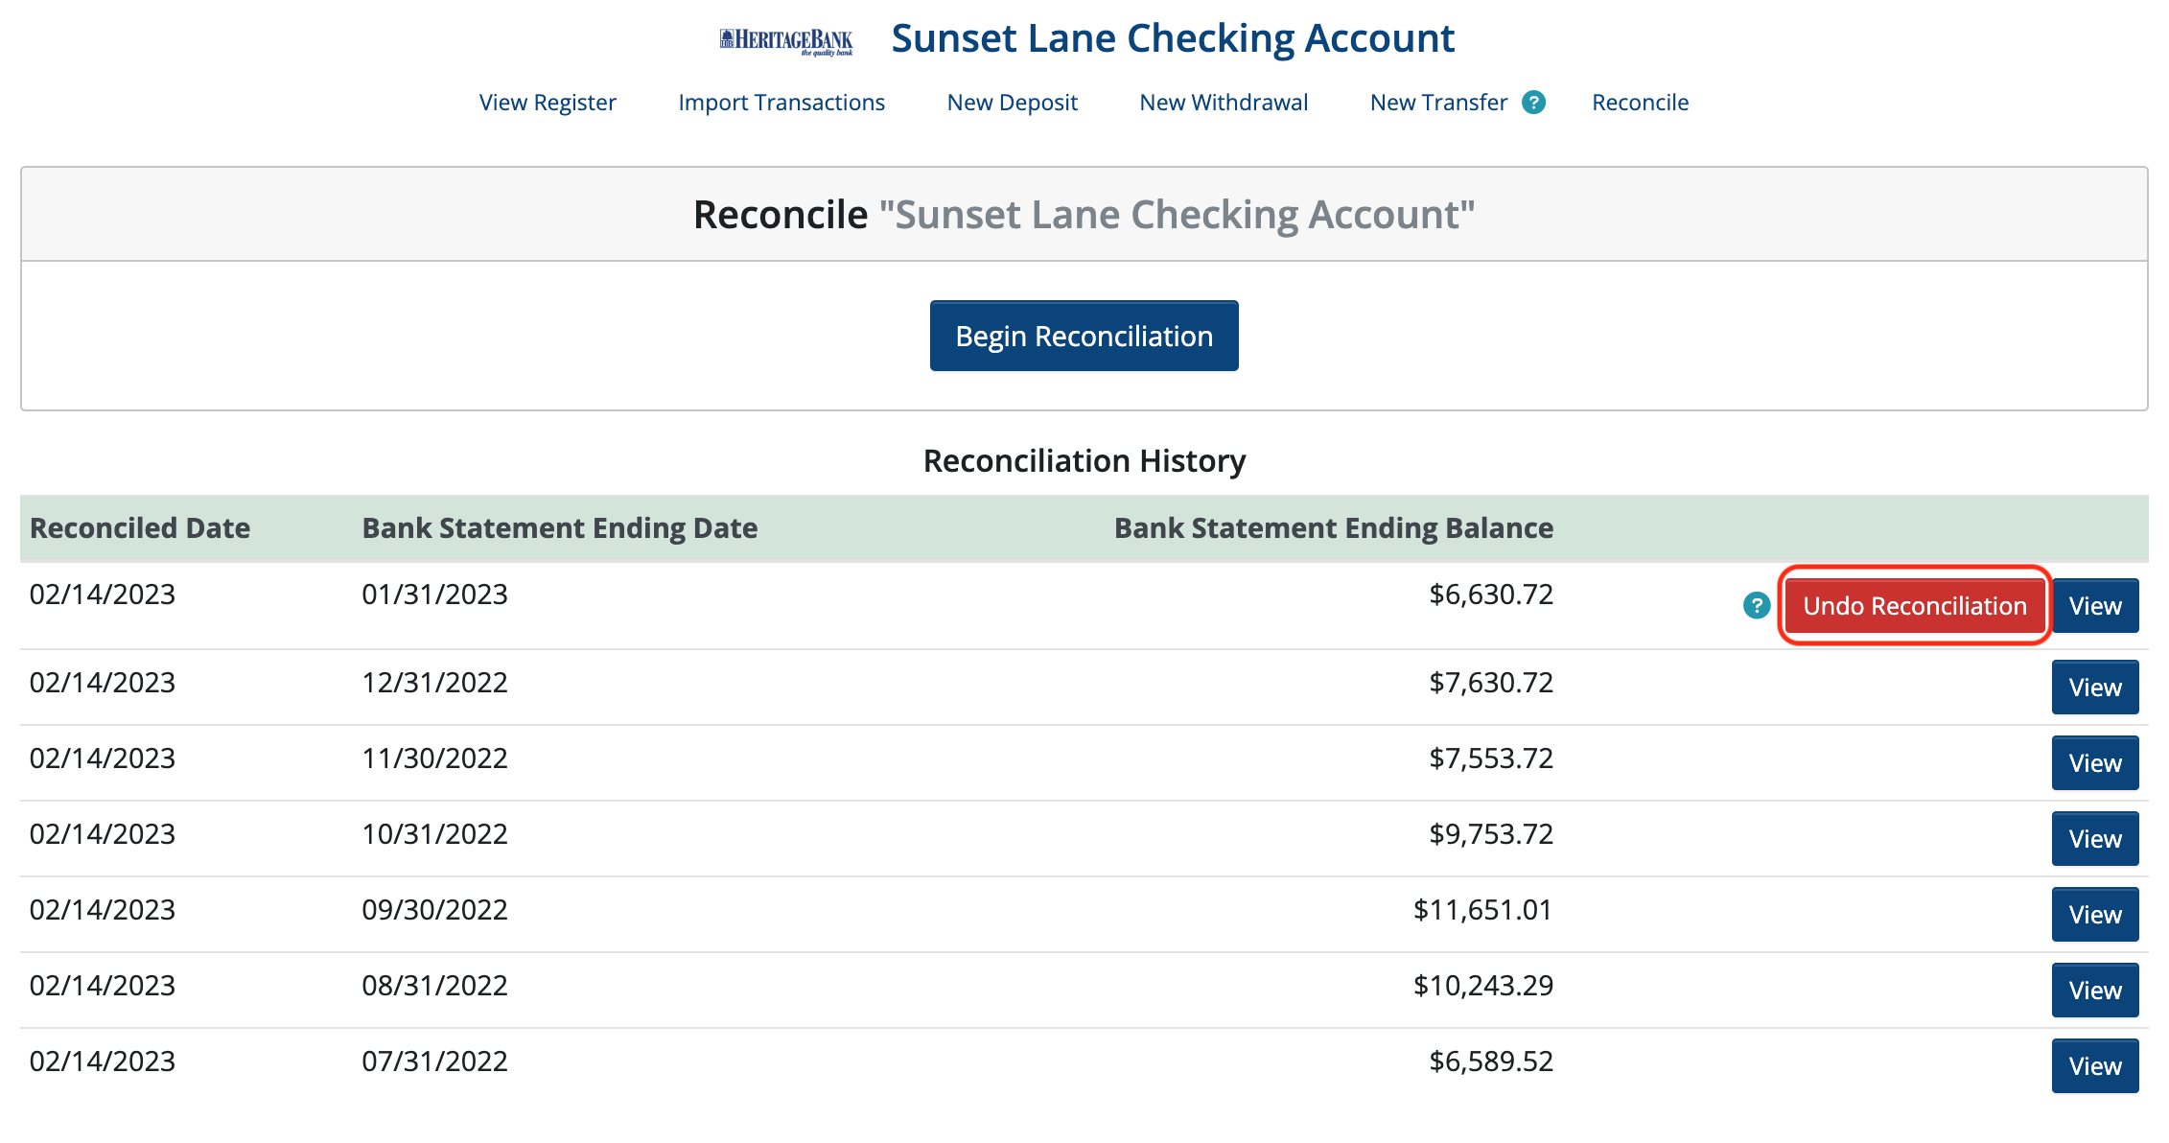
Task: Click the Undo Reconciliation button
Action: tap(1915, 606)
